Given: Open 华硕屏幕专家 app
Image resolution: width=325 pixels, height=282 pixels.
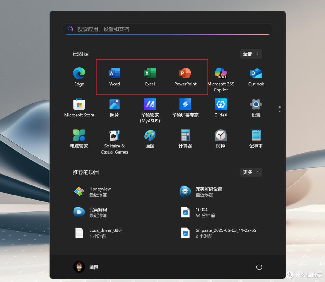Looking at the screenshot, I should [185, 108].
